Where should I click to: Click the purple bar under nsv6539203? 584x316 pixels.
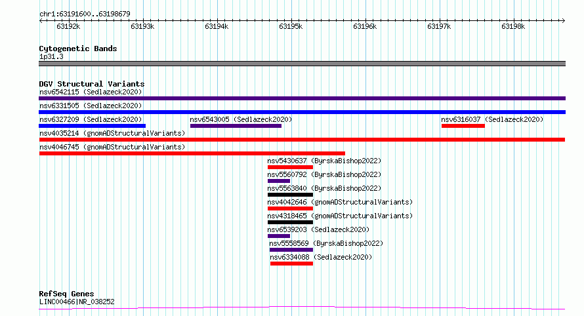click(x=279, y=236)
